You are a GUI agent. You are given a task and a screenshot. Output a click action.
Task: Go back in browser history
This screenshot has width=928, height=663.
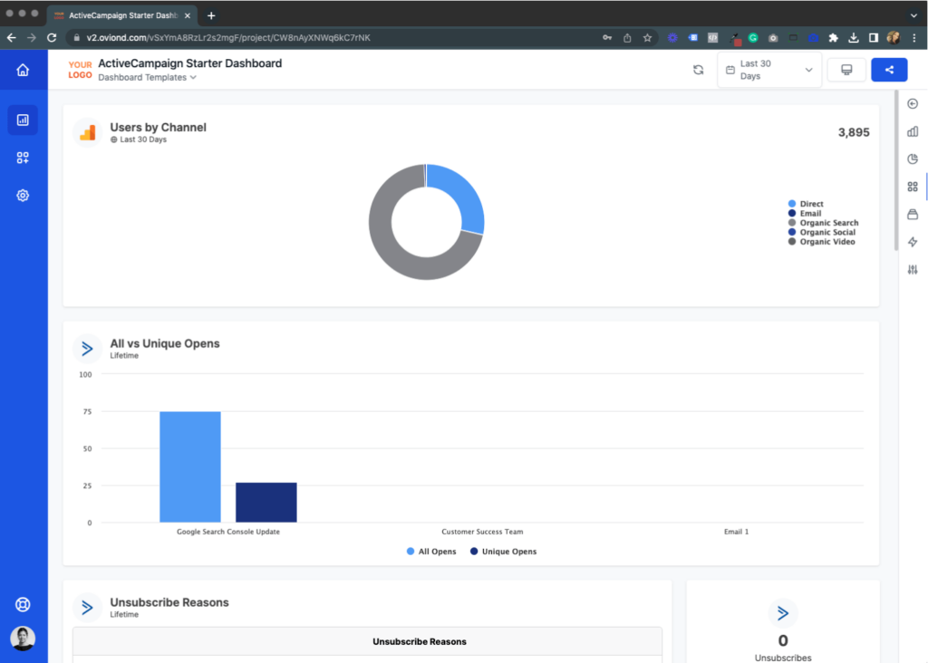(12, 37)
